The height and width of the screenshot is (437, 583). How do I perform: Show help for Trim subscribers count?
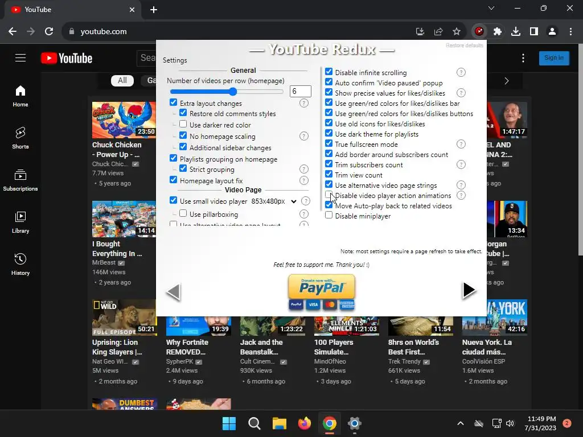point(461,164)
